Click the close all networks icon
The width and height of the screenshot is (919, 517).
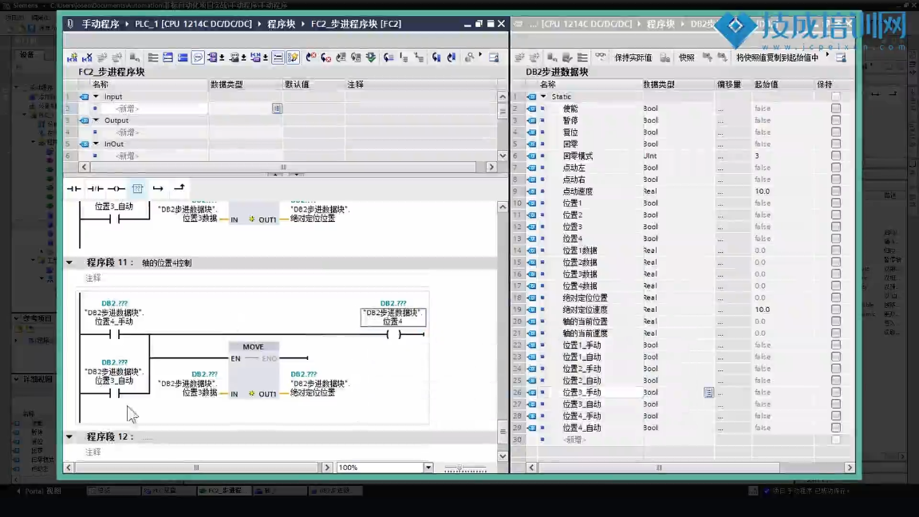click(x=183, y=57)
